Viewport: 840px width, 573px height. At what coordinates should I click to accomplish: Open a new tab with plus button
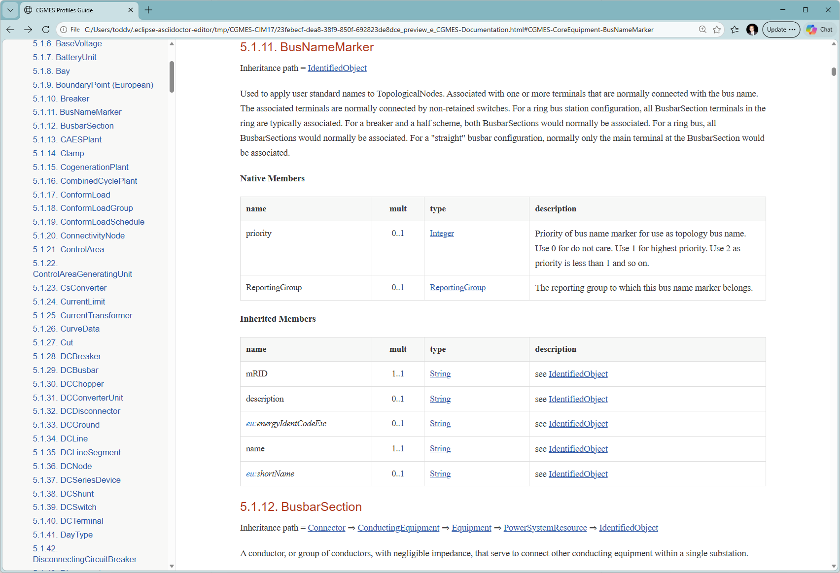click(x=148, y=10)
